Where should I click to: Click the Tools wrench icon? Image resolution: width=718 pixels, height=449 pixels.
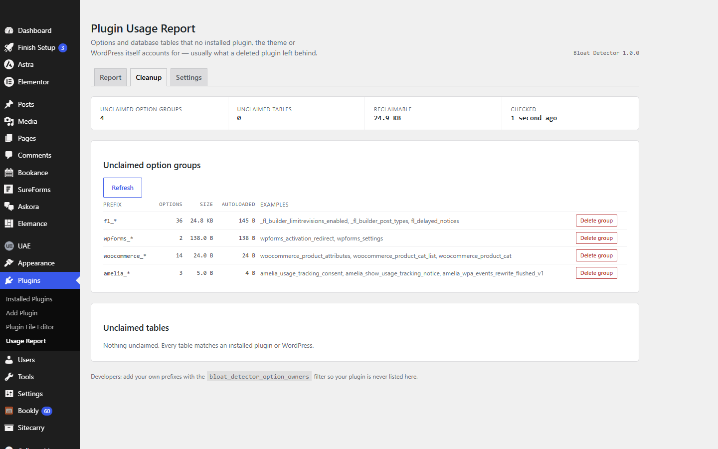(9, 377)
